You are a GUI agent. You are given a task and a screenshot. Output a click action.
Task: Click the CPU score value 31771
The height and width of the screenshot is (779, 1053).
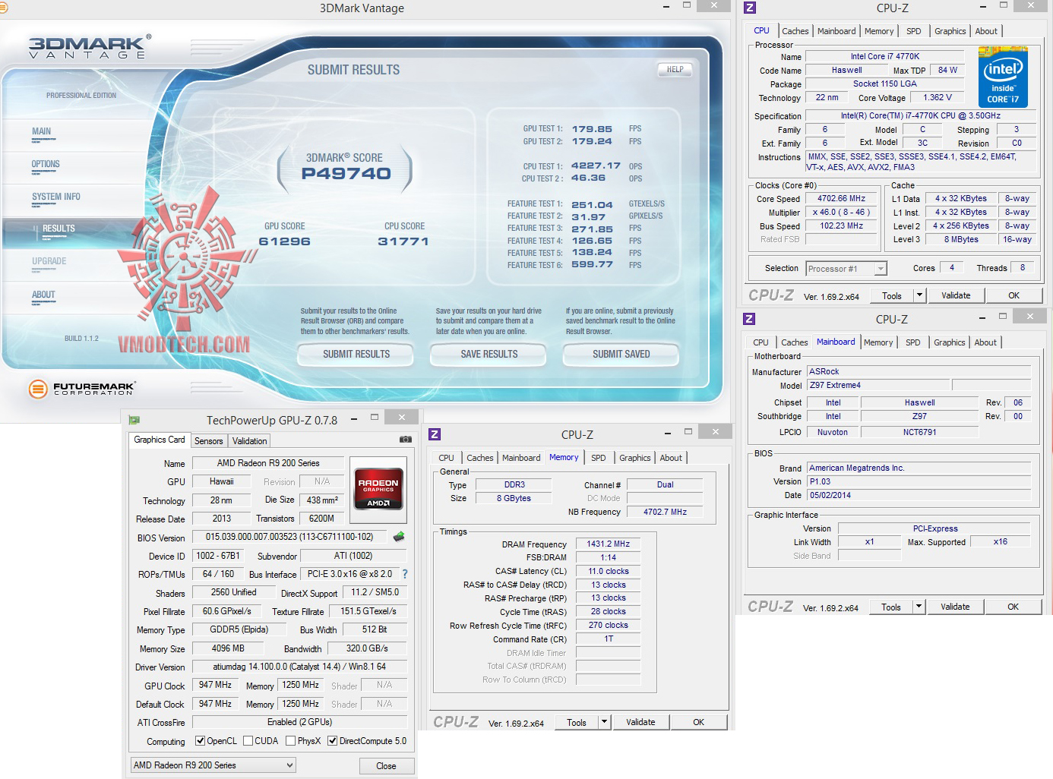(403, 241)
